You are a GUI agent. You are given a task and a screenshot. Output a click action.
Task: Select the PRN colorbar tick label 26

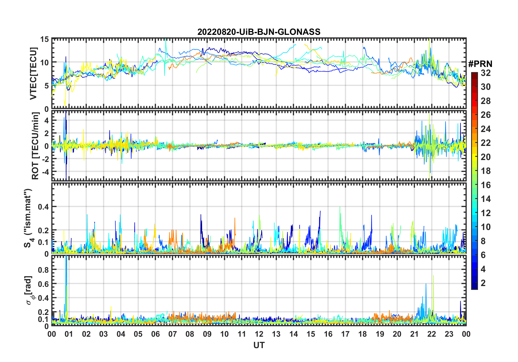[x=486, y=115]
